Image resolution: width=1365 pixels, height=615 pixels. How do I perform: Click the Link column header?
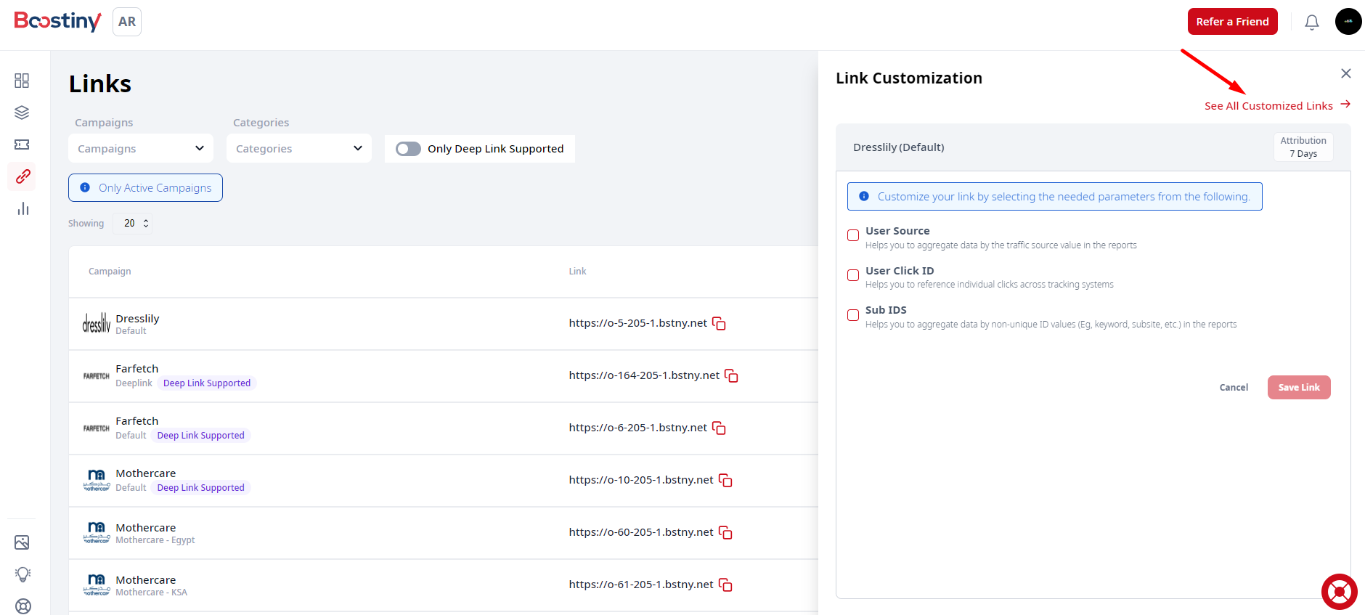click(577, 272)
